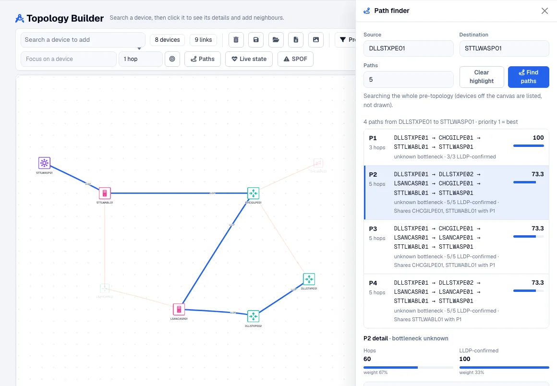Image resolution: width=557 pixels, height=386 pixels.
Task: Select the STTLWABL01 node icon on canvas
Action: (105, 193)
